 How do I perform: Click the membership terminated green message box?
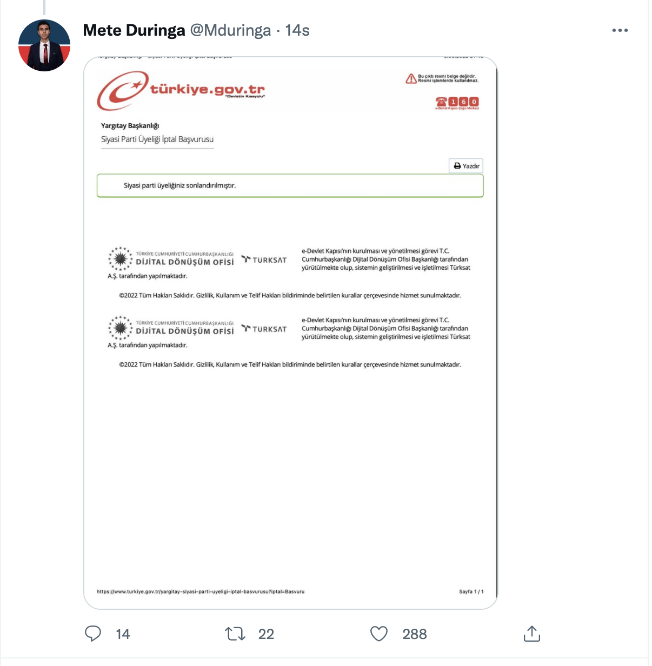pyautogui.click(x=290, y=185)
